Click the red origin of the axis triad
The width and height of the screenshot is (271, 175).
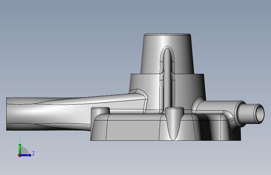pyautogui.click(x=19, y=155)
